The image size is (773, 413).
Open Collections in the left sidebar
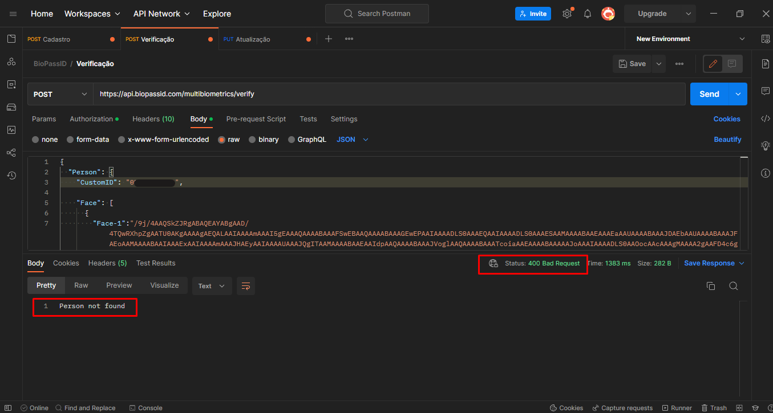pos(11,39)
